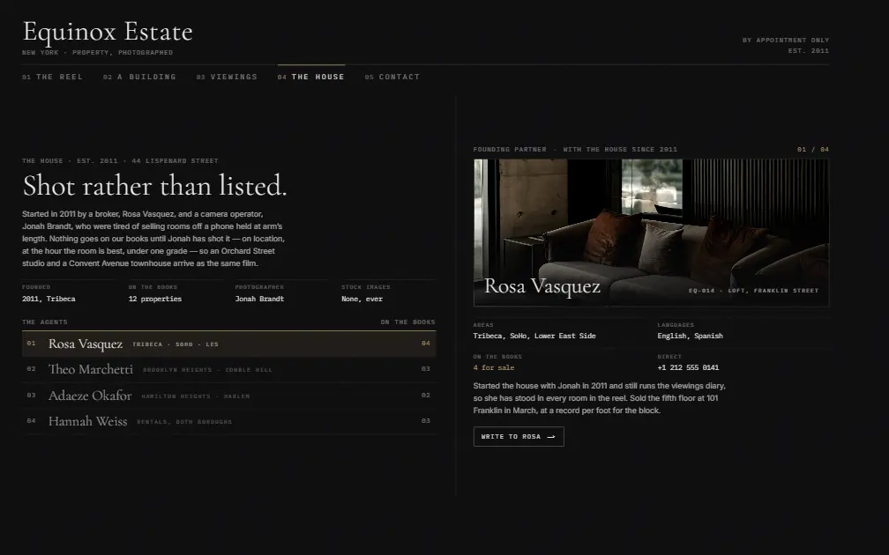Click the '01 / 04' agent counter
This screenshot has height=555, width=889.
click(x=813, y=150)
